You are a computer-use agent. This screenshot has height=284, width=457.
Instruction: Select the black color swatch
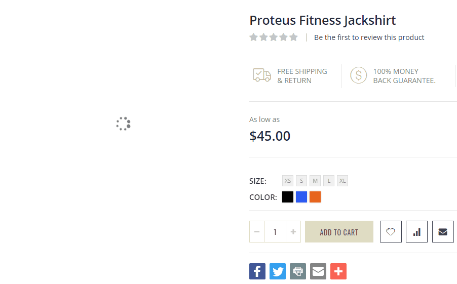288,197
